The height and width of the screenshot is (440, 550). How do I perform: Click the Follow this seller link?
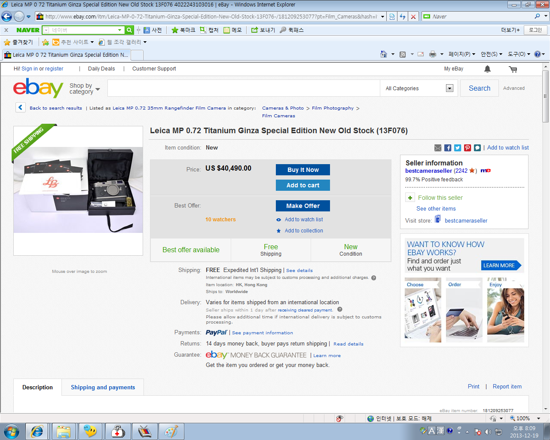point(440,198)
